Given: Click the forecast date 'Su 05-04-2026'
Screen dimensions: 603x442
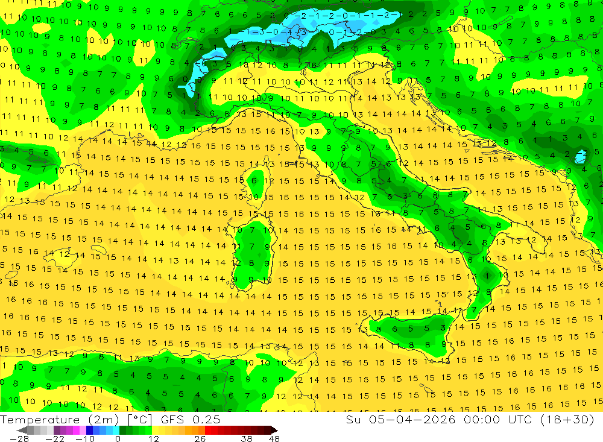Looking at the screenshot, I should (401, 419).
